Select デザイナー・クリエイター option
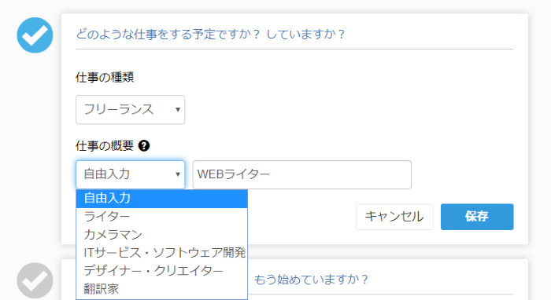 [x=161, y=271]
